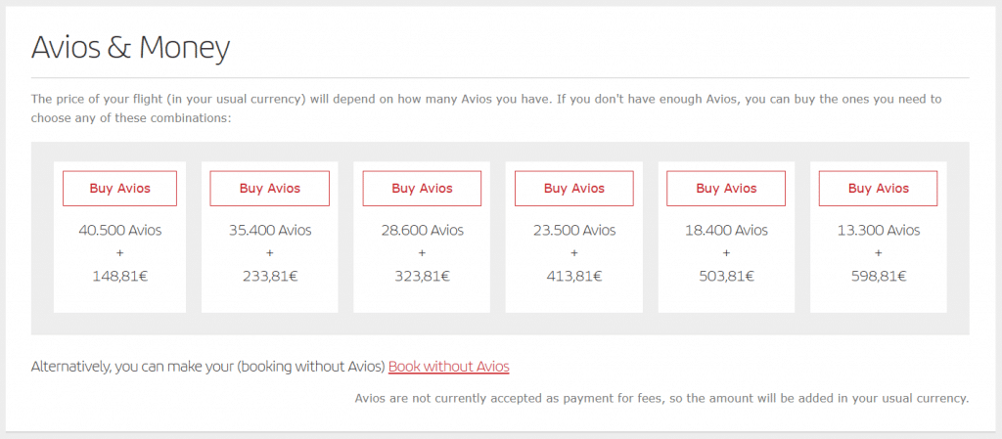
Task: Click the 323,81€ price
Action: click(422, 277)
